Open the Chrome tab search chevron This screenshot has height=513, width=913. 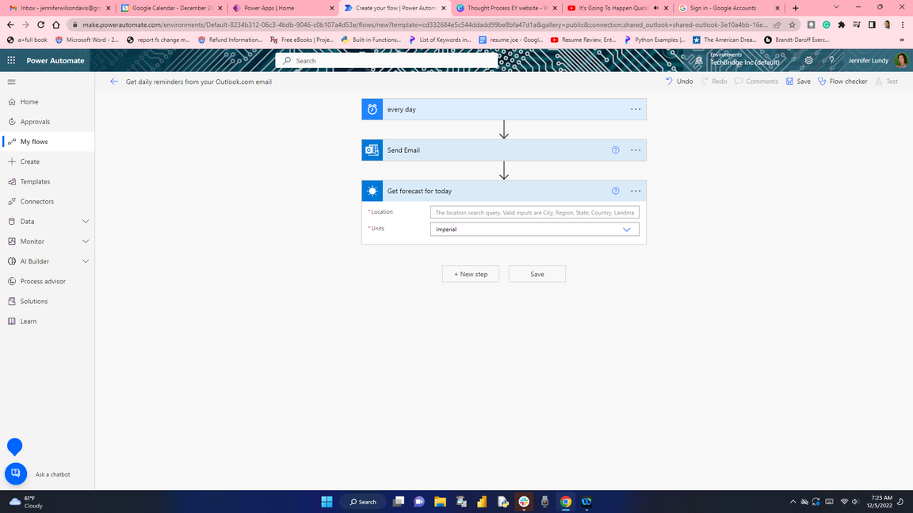[836, 8]
